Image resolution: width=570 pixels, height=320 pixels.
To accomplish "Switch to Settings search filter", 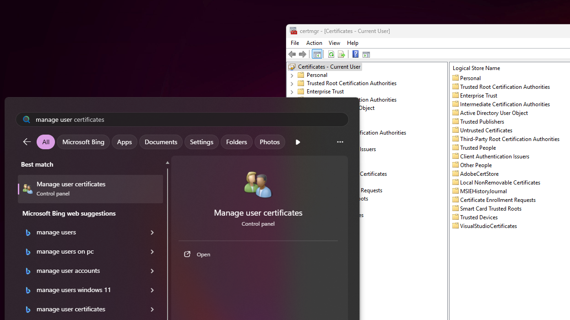I will (x=201, y=142).
